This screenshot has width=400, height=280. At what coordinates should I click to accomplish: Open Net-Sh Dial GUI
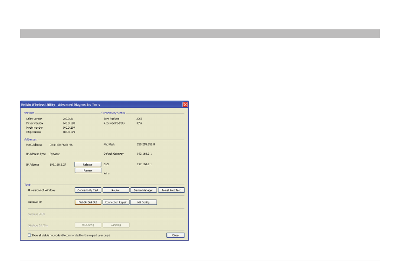click(x=88, y=202)
